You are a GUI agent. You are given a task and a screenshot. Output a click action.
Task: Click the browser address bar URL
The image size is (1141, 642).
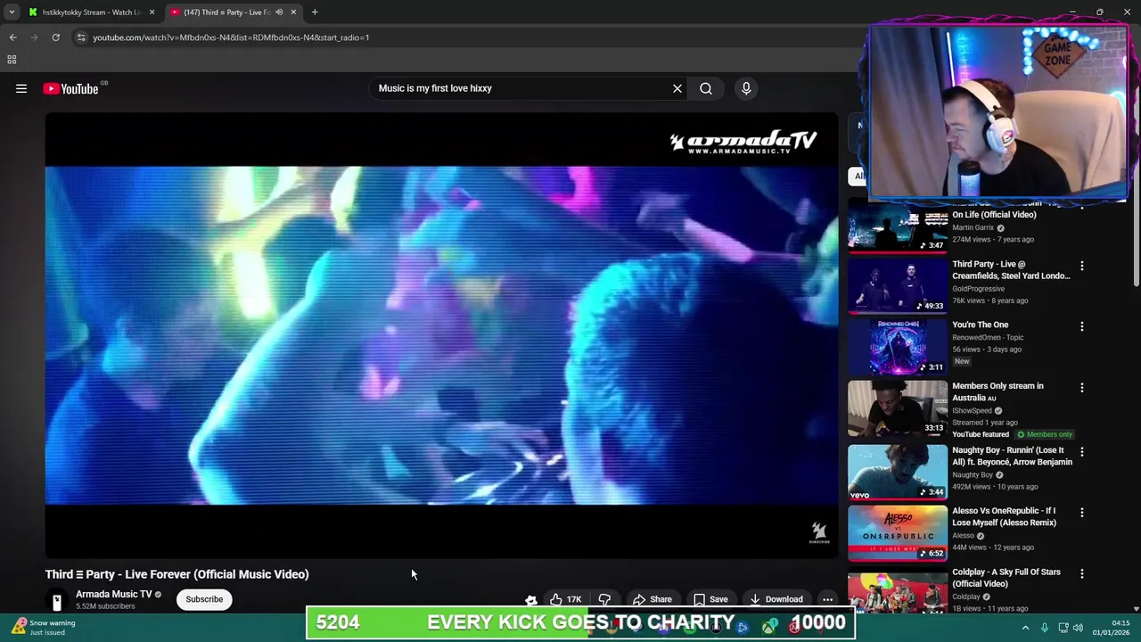[x=231, y=37]
